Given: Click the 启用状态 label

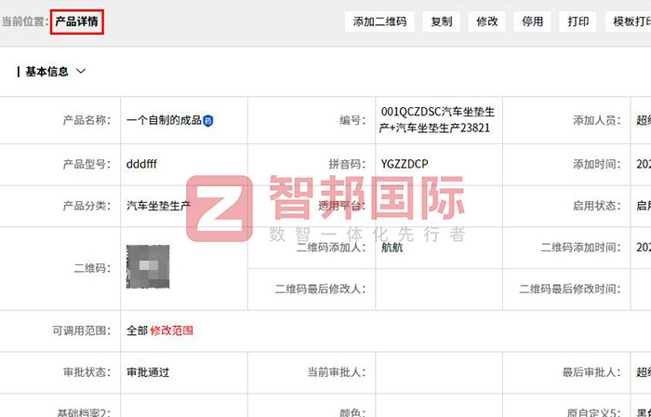Looking at the screenshot, I should (597, 206).
